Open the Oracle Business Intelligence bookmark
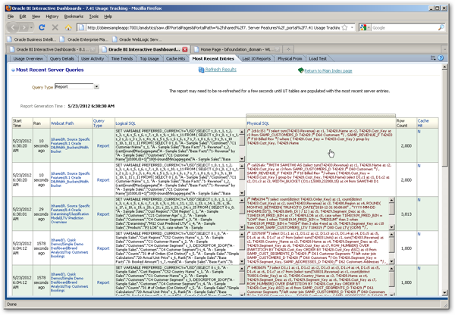 click(32, 39)
